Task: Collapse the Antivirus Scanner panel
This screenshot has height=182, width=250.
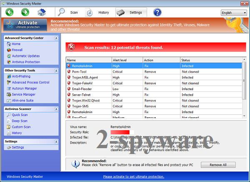Action: 56,109
